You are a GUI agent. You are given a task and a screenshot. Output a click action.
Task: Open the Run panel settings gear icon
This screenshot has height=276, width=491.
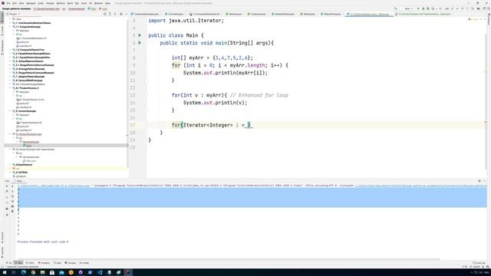(479, 181)
